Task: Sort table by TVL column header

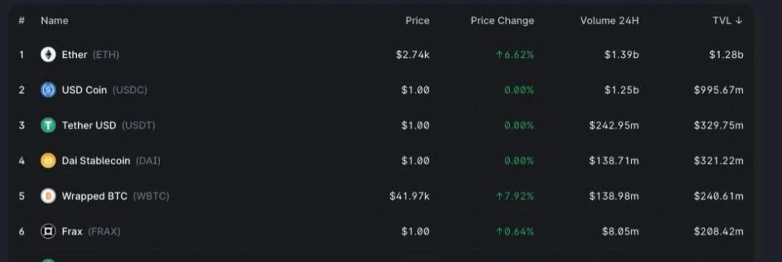Action: click(728, 21)
